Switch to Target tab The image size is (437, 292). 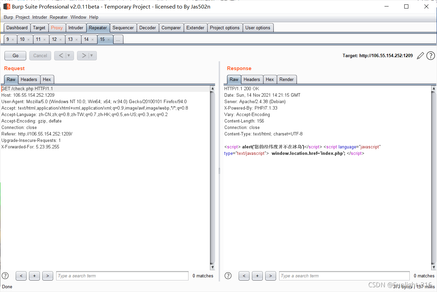tap(39, 28)
